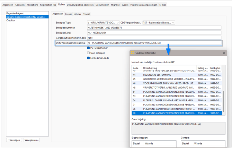Image resolution: width=232 pixels, height=148 pixels.
Task: Open the Highrise tab
Action: click(x=115, y=5)
